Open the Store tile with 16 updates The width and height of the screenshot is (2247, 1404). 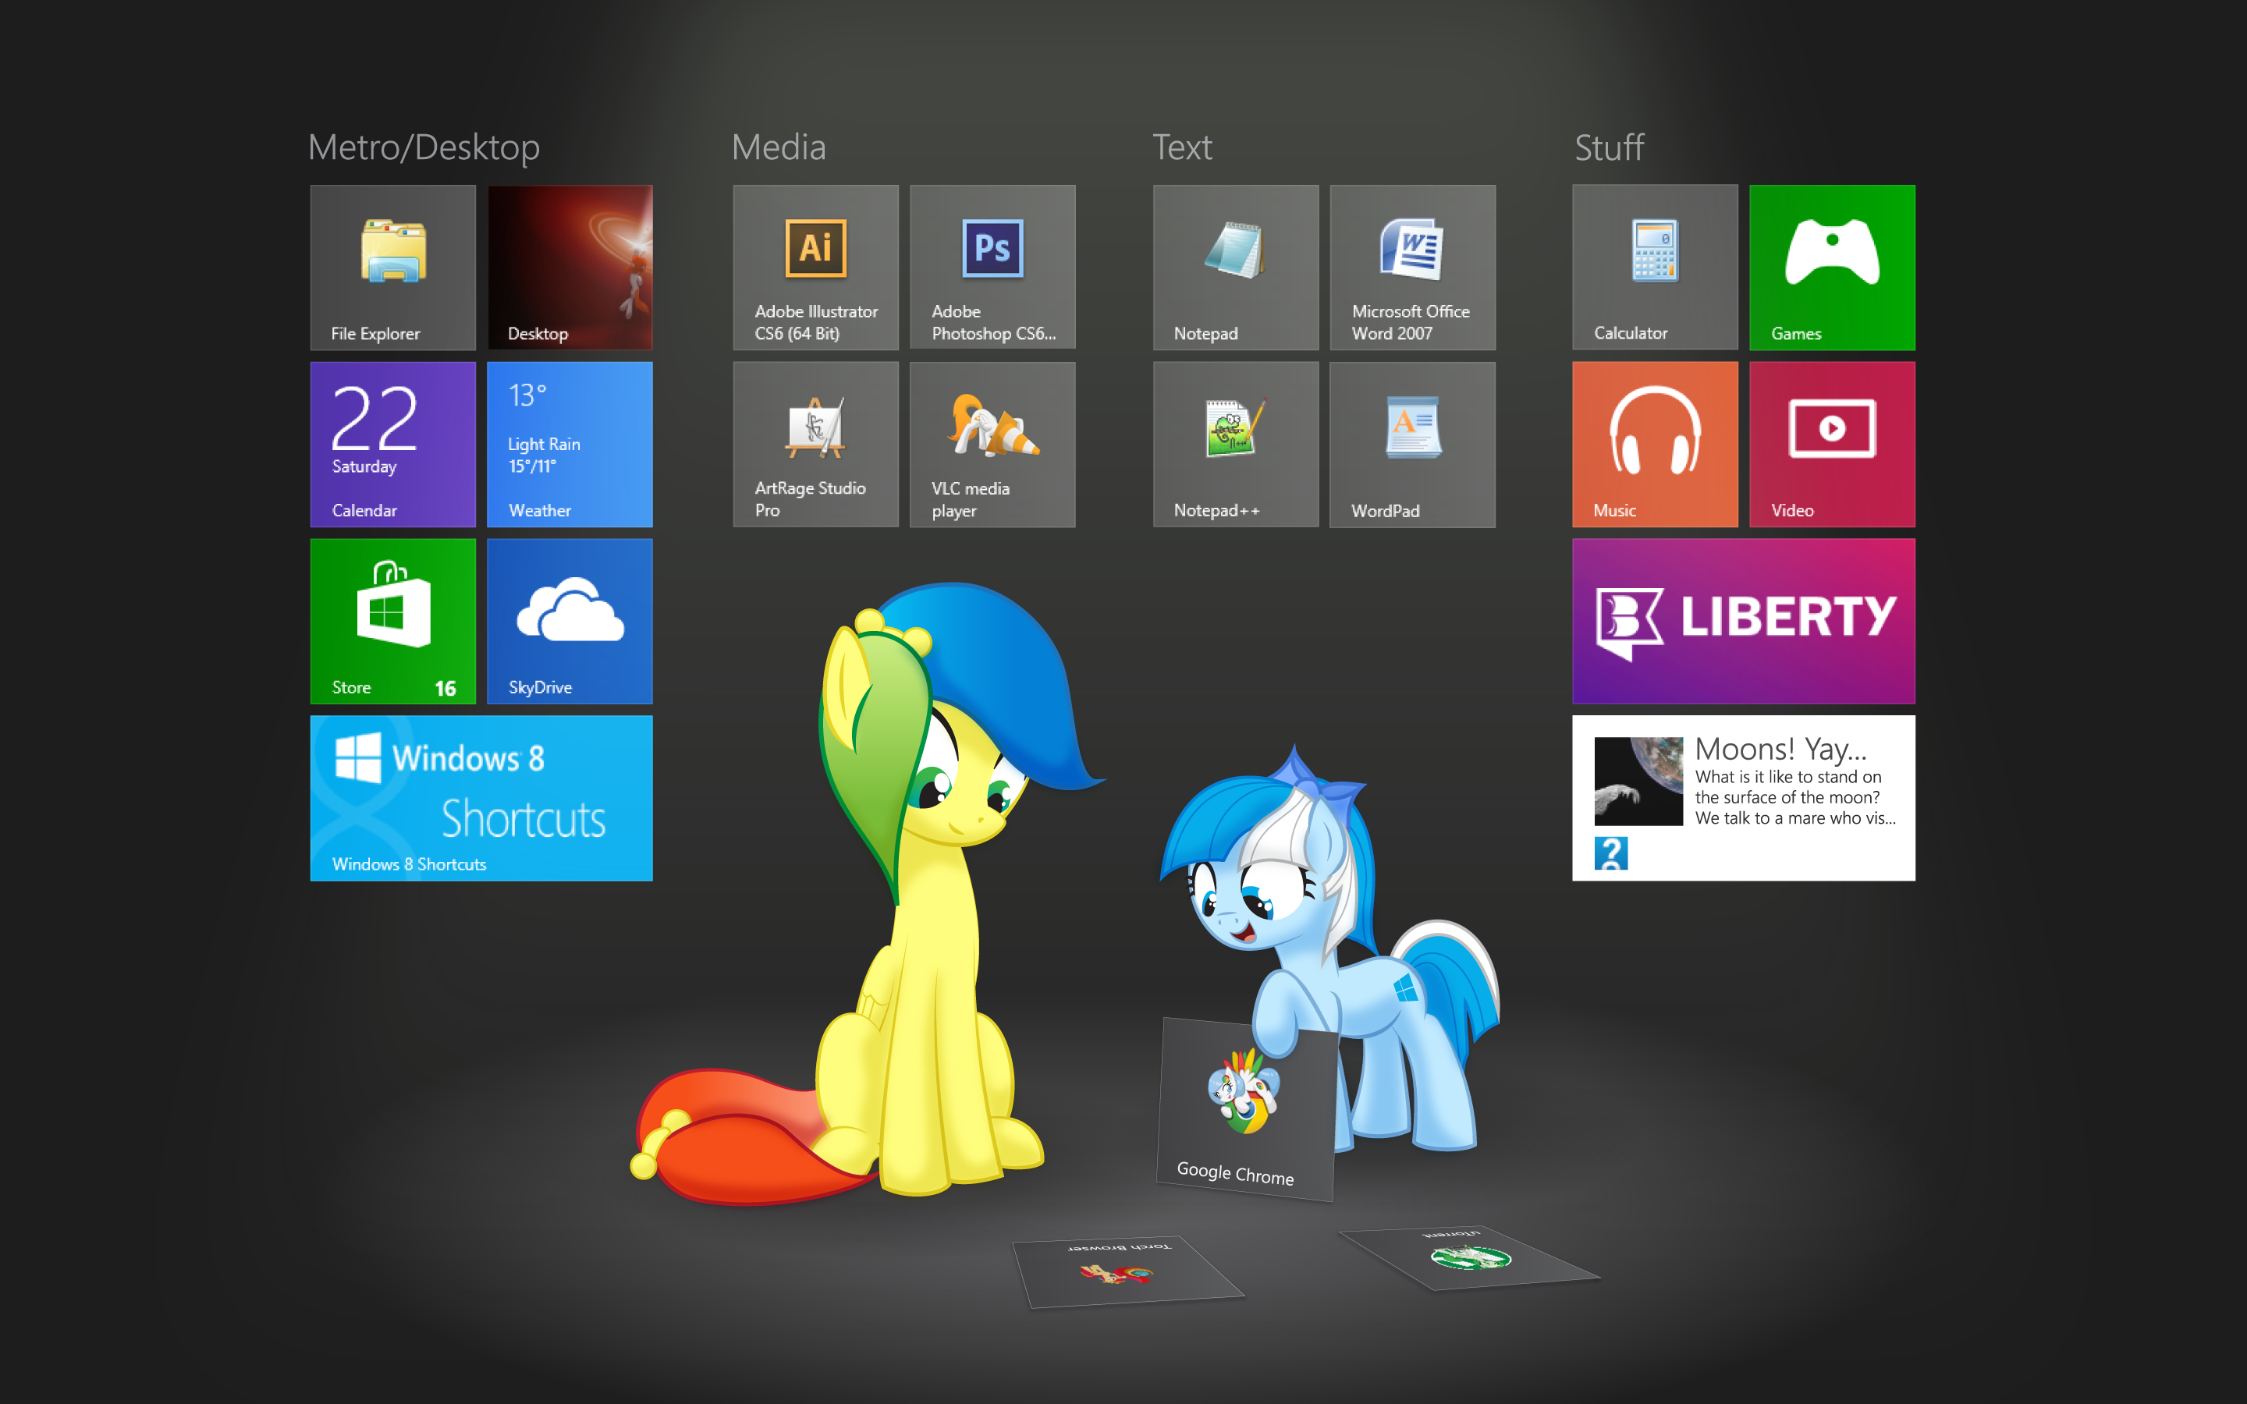(392, 621)
